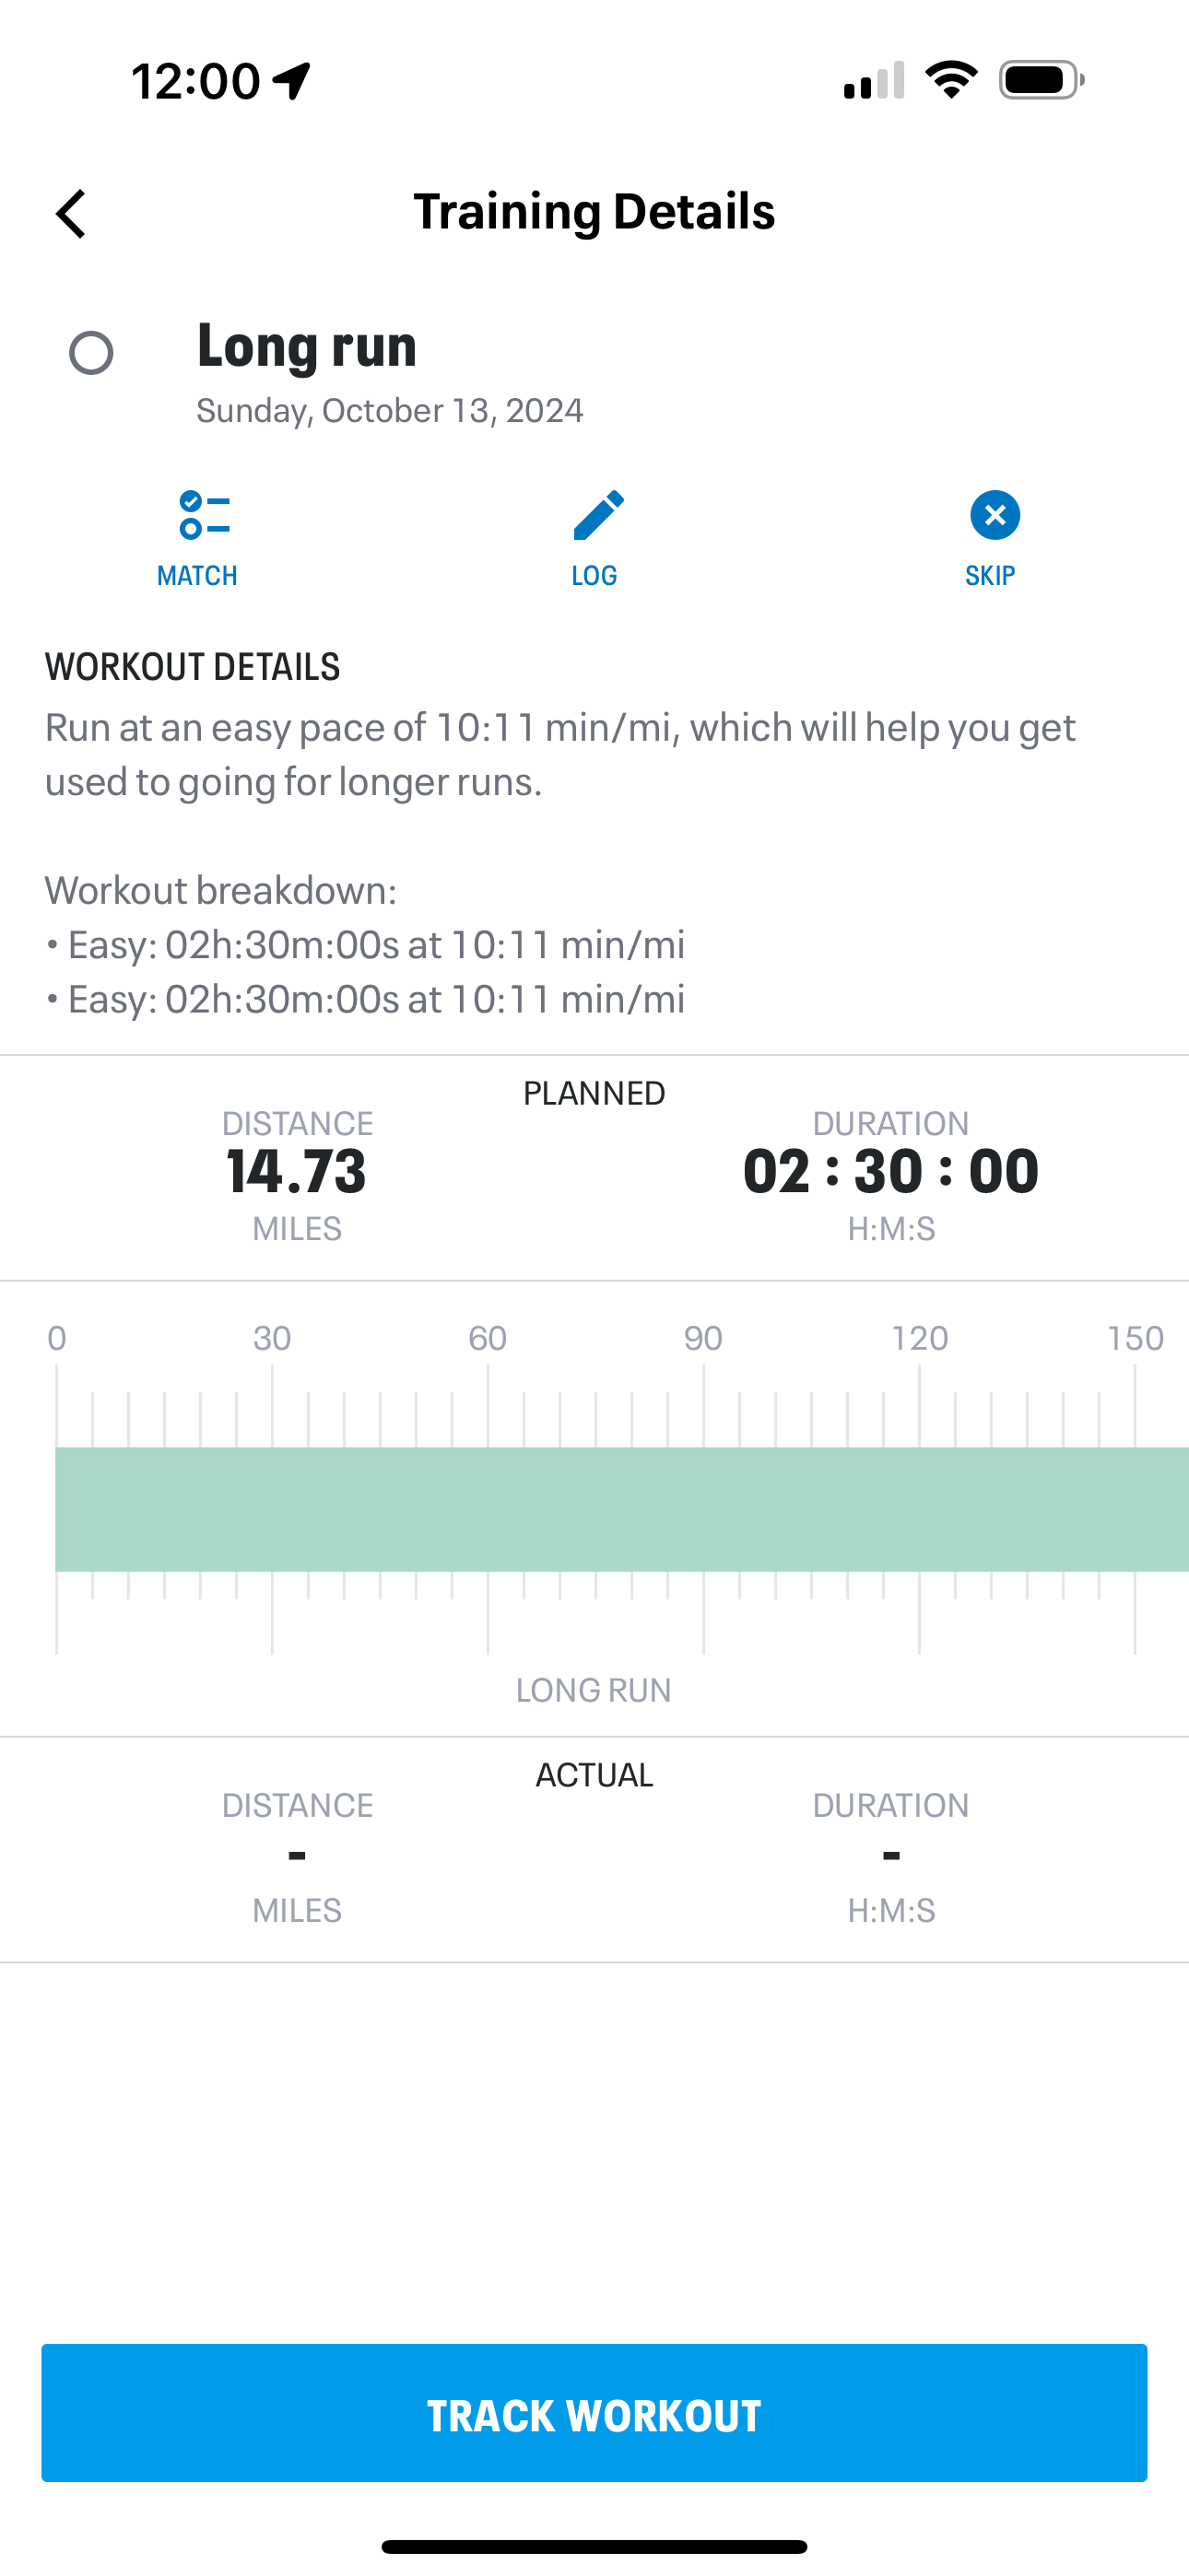This screenshot has height=2576, width=1189.
Task: Tap the MATCH label
Action: click(x=197, y=576)
